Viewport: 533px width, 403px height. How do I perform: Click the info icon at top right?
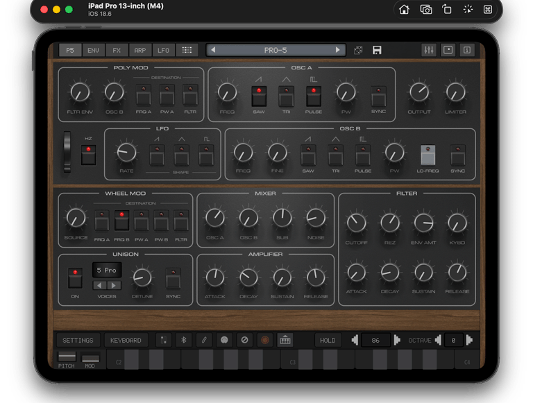click(x=467, y=50)
